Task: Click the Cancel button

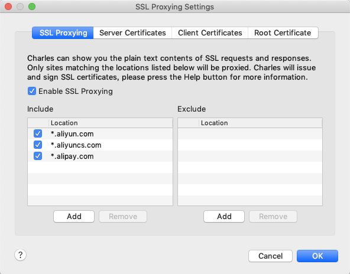Action: pos(270,256)
